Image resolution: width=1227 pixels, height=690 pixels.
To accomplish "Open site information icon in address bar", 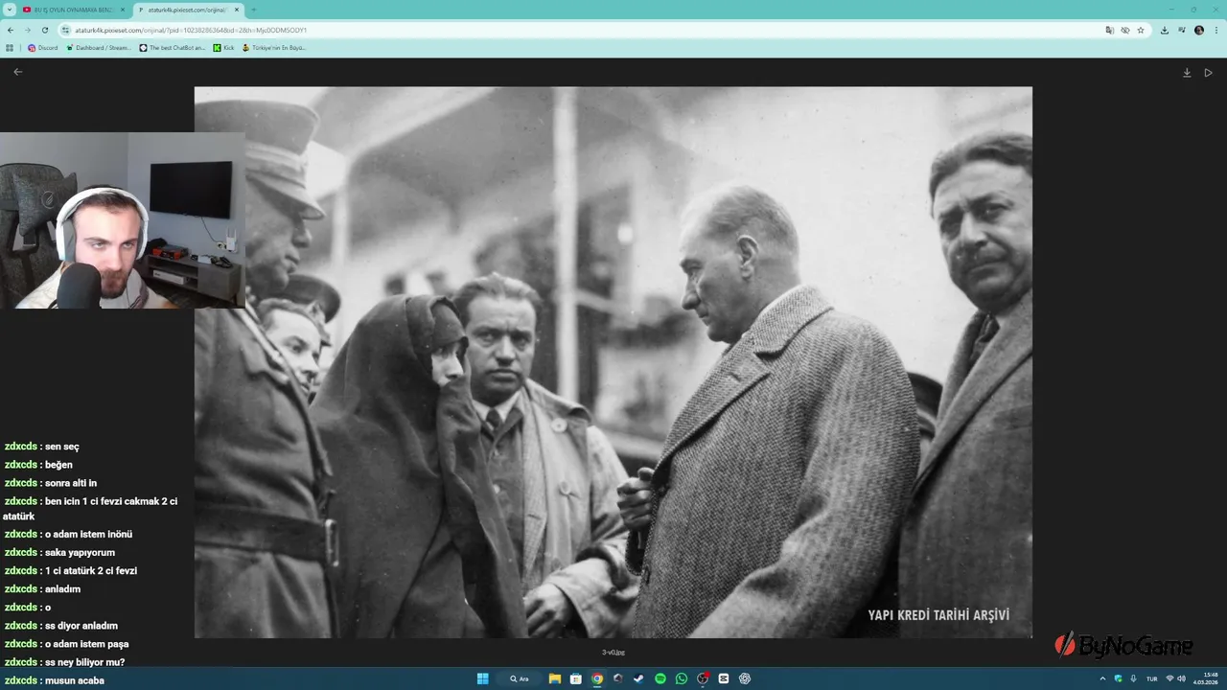I will 66,30.
